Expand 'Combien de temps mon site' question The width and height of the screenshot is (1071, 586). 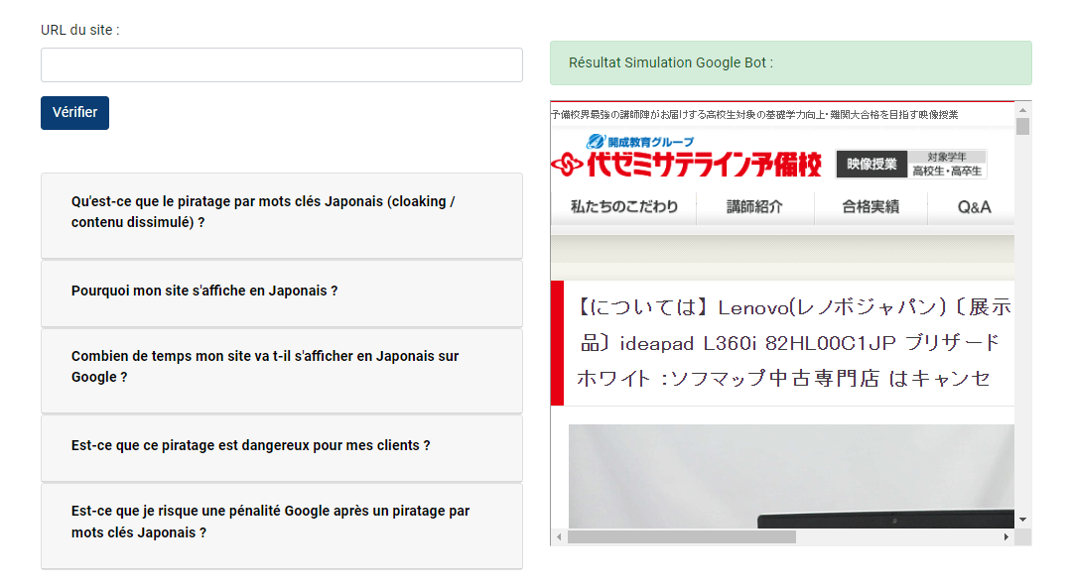point(282,371)
